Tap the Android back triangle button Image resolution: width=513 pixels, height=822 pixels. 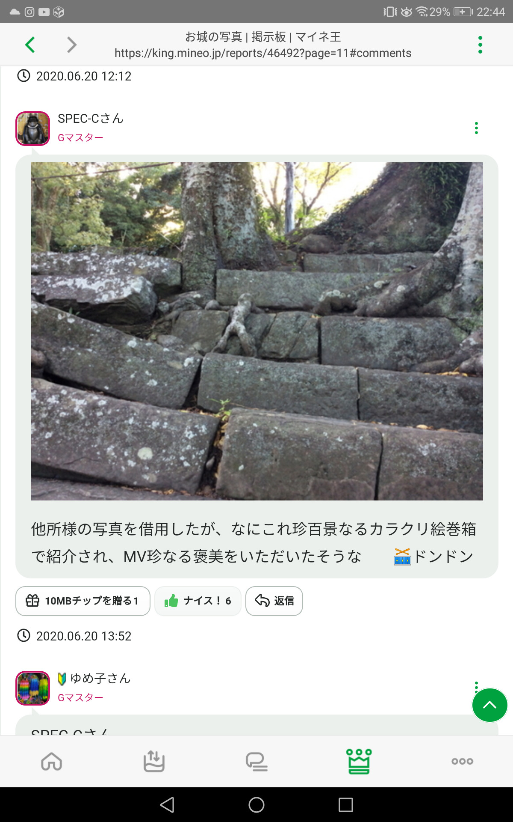tap(167, 805)
